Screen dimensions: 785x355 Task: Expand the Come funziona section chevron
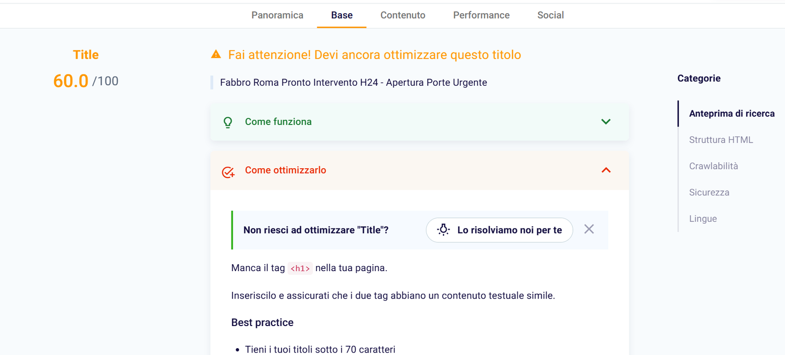(x=606, y=122)
